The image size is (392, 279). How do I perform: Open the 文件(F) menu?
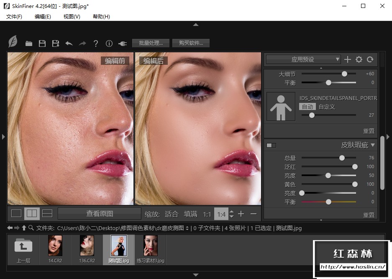14,16
